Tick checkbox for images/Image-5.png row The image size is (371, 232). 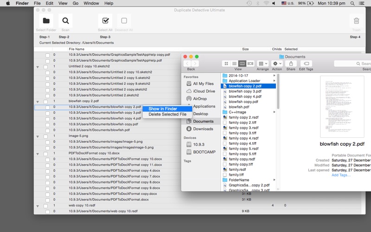[x=48, y=142]
